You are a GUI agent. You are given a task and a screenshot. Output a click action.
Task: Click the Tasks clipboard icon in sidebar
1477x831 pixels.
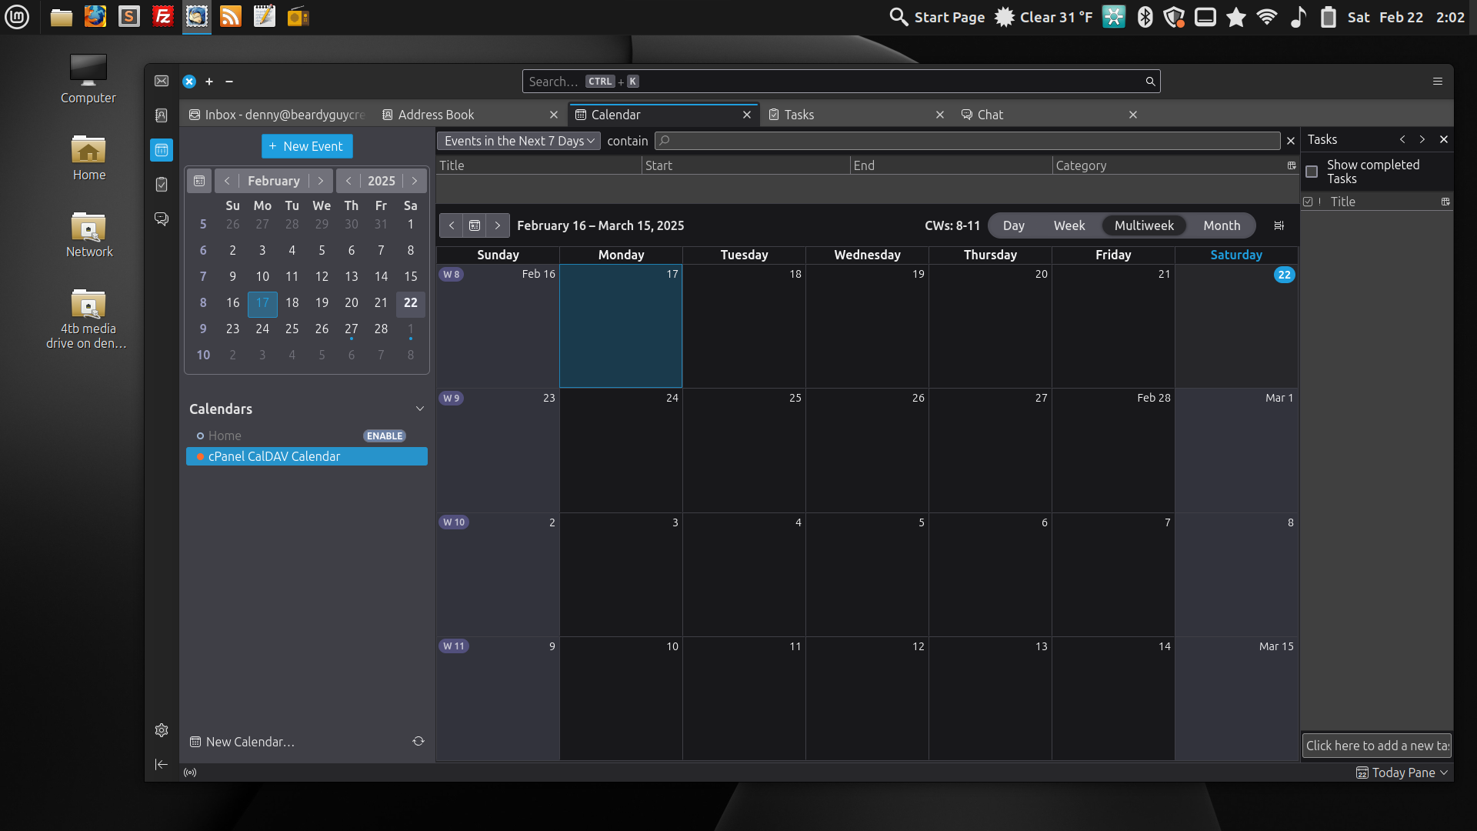pos(161,185)
